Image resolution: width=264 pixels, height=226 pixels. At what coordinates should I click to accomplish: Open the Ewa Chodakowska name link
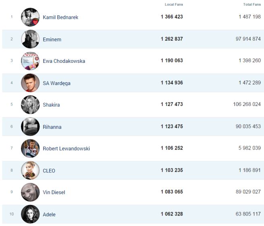[64, 61]
